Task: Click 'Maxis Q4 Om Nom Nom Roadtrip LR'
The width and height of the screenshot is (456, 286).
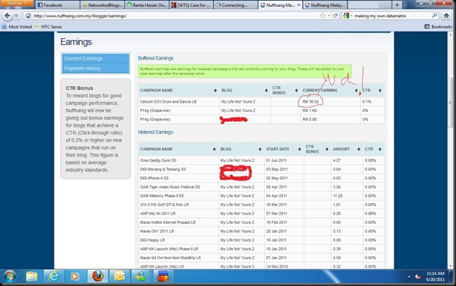Action: pyautogui.click(x=170, y=258)
